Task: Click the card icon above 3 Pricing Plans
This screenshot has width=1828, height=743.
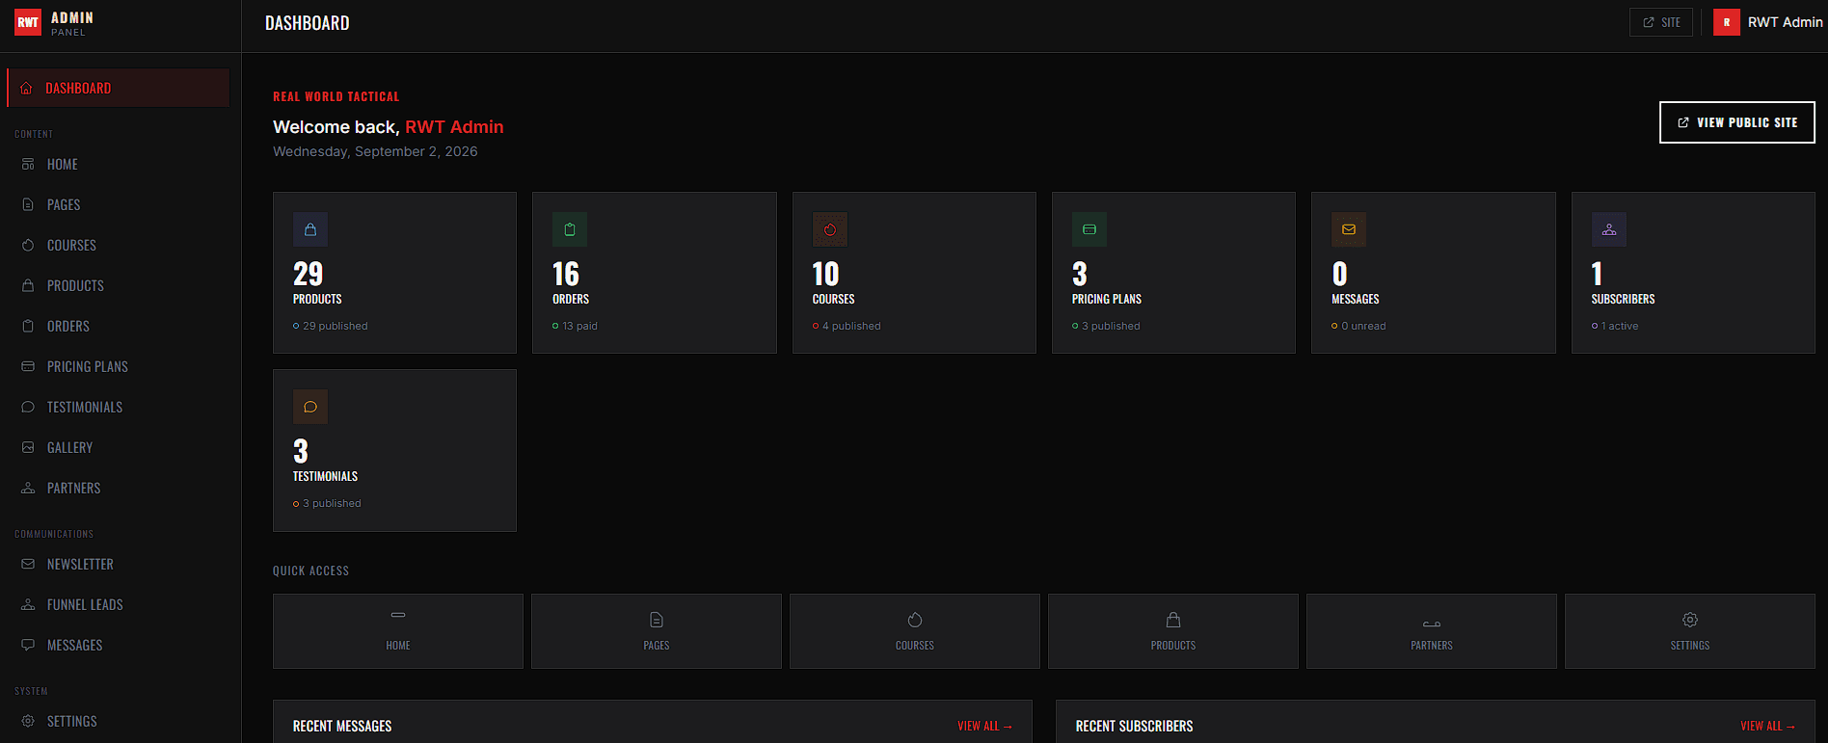Action: click(1089, 229)
